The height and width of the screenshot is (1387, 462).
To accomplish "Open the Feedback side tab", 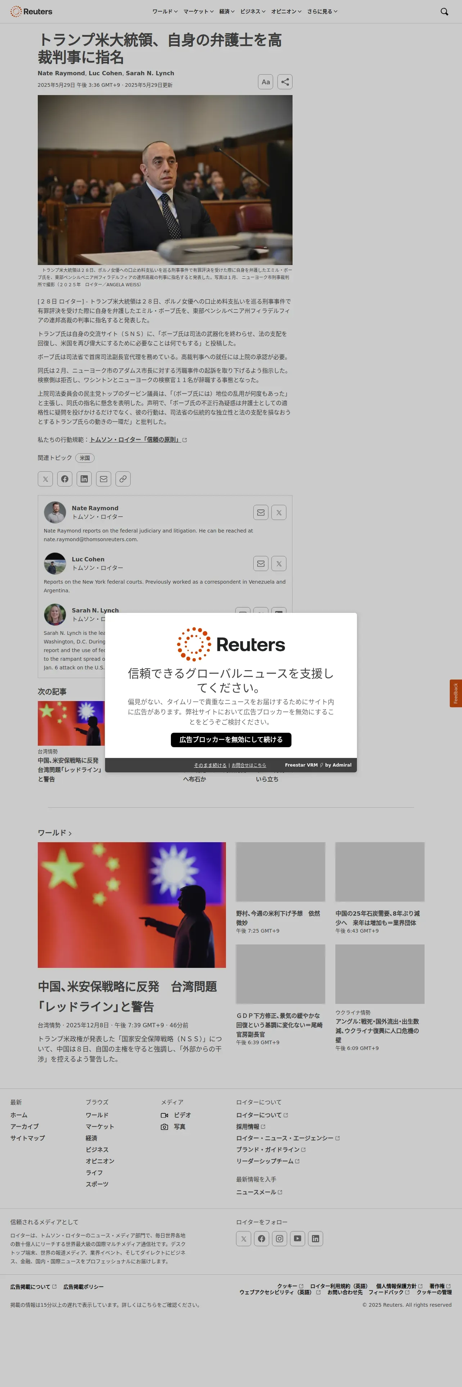I will 456,693.
